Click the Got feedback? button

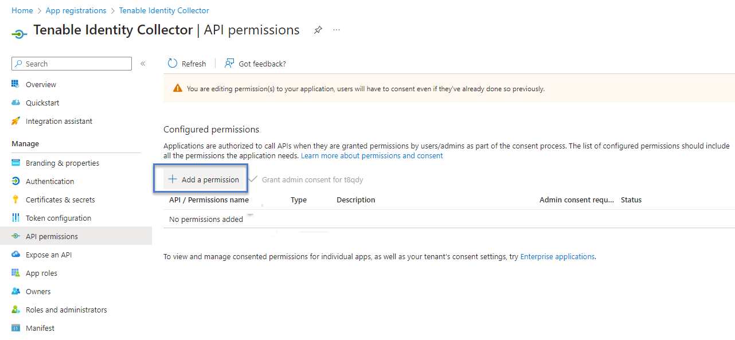pos(255,64)
